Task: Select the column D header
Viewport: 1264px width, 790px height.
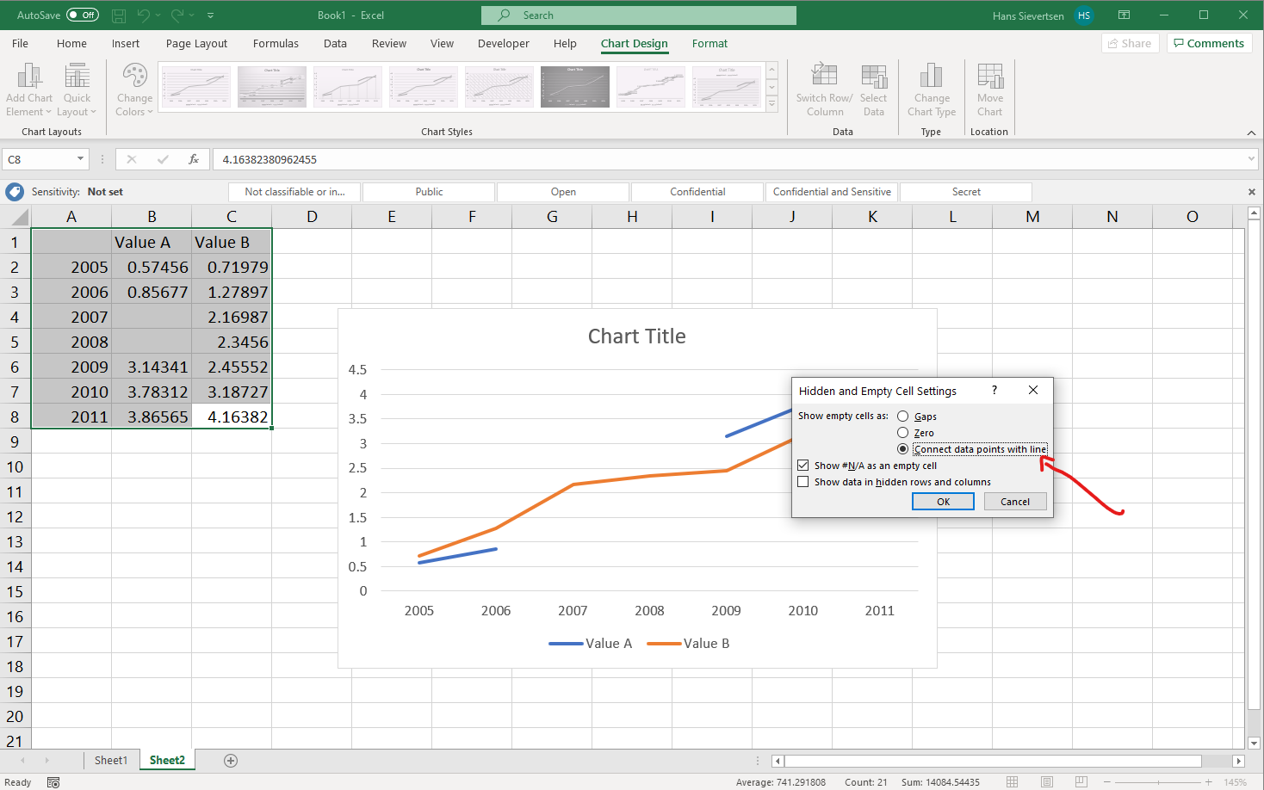Action: (x=312, y=217)
